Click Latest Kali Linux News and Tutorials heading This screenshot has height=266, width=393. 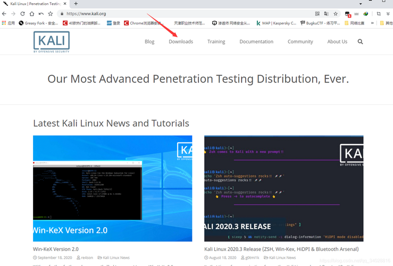tap(111, 123)
